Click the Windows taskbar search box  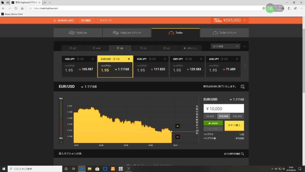click(x=35, y=169)
